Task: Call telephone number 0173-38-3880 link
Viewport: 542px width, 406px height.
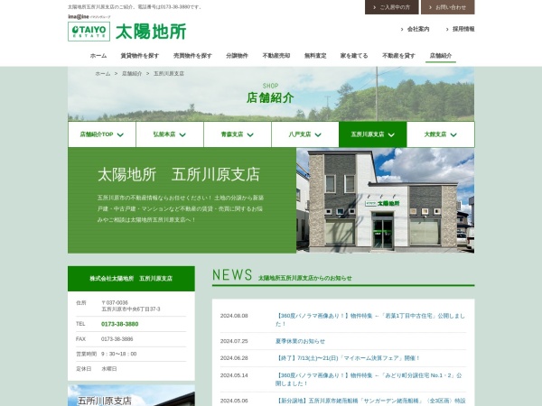Action: click(119, 324)
